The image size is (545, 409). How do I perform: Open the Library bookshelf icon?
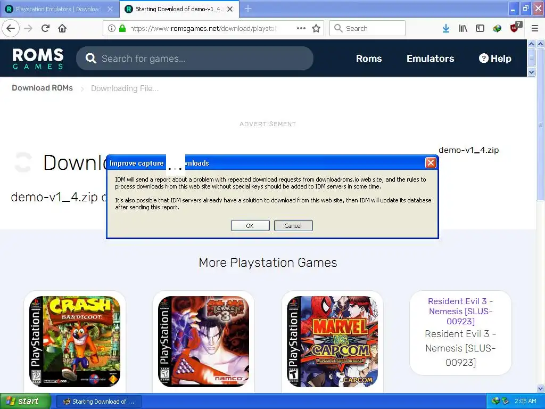(x=463, y=28)
